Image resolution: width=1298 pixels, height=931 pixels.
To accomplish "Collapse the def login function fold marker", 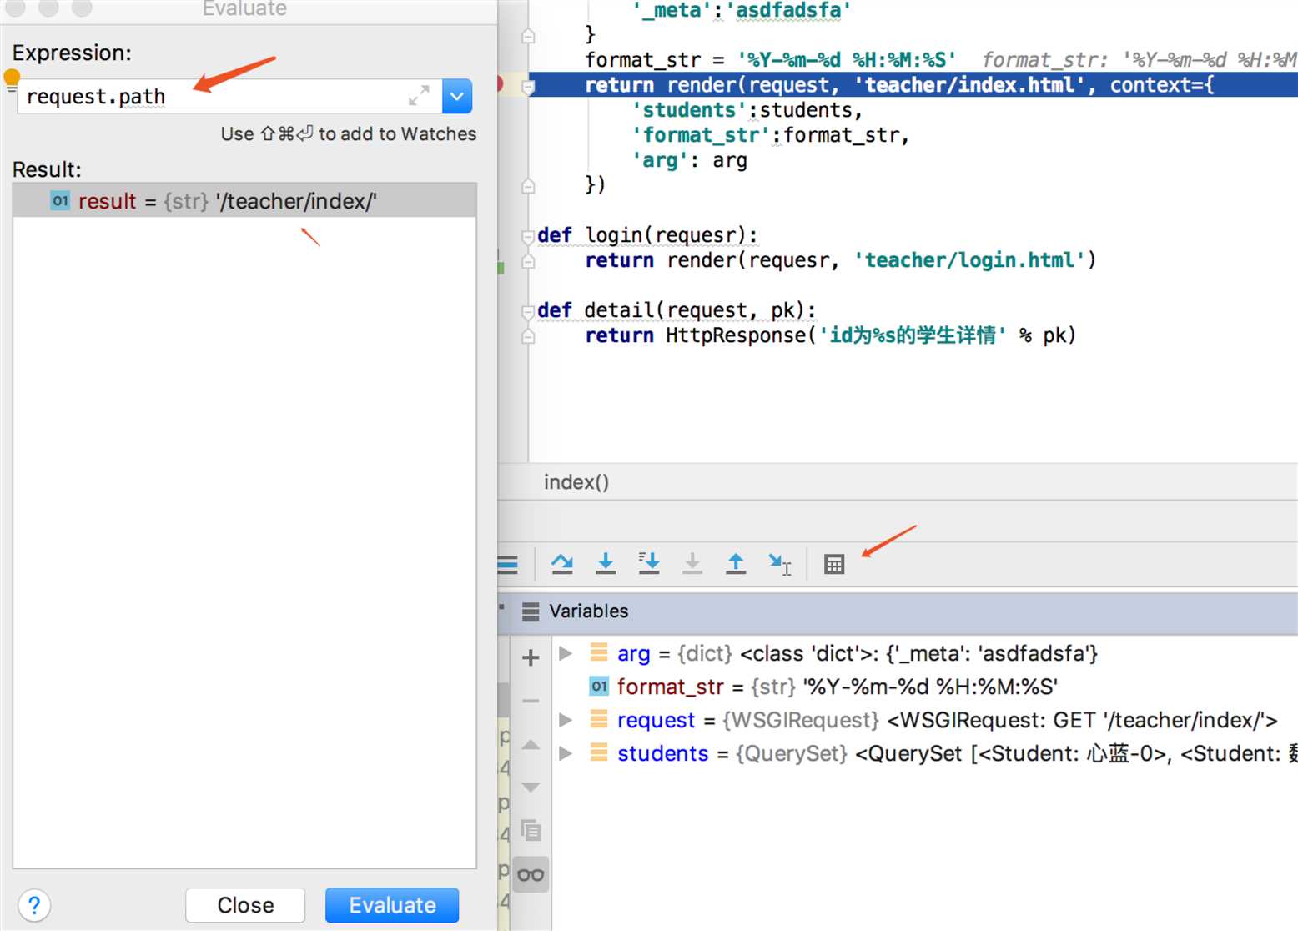I will (x=527, y=236).
